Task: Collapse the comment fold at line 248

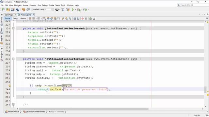Action: [x=13, y=105]
